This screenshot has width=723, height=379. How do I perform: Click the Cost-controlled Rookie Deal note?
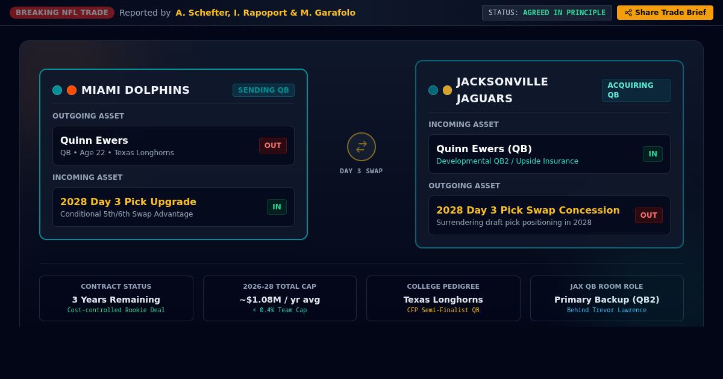116,310
